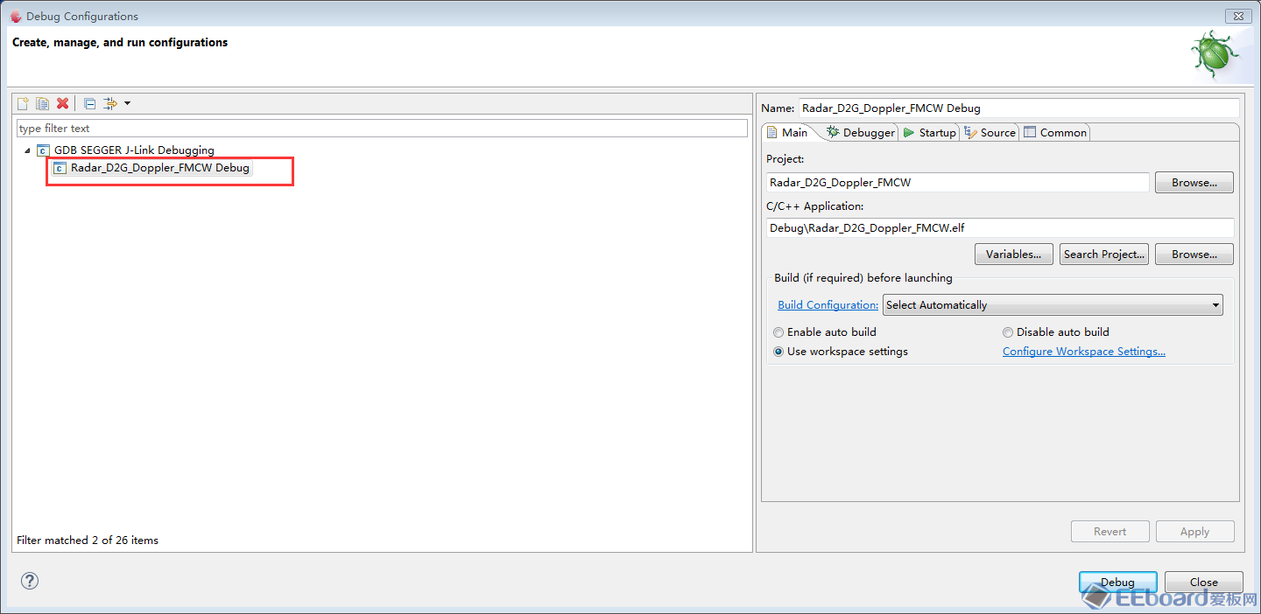
Task: Open the help question mark icon
Action: [x=30, y=581]
